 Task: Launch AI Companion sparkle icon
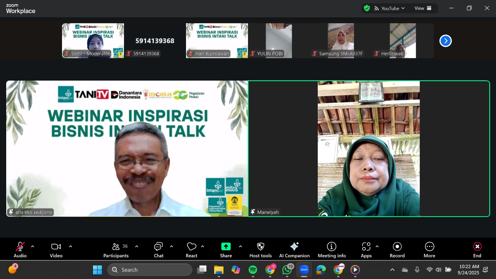point(294,247)
